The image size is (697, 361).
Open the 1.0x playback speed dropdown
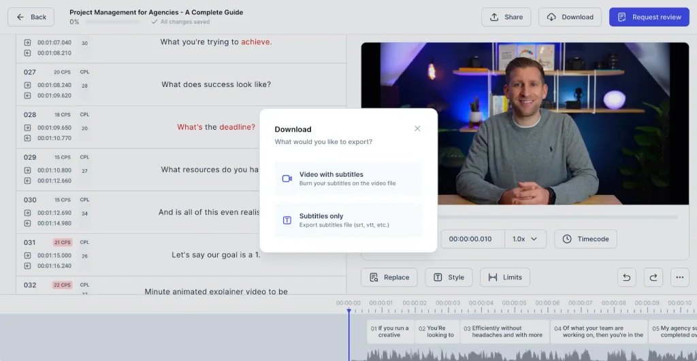525,239
